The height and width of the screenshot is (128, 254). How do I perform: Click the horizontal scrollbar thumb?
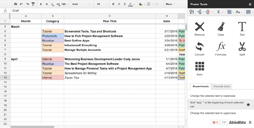33,127
